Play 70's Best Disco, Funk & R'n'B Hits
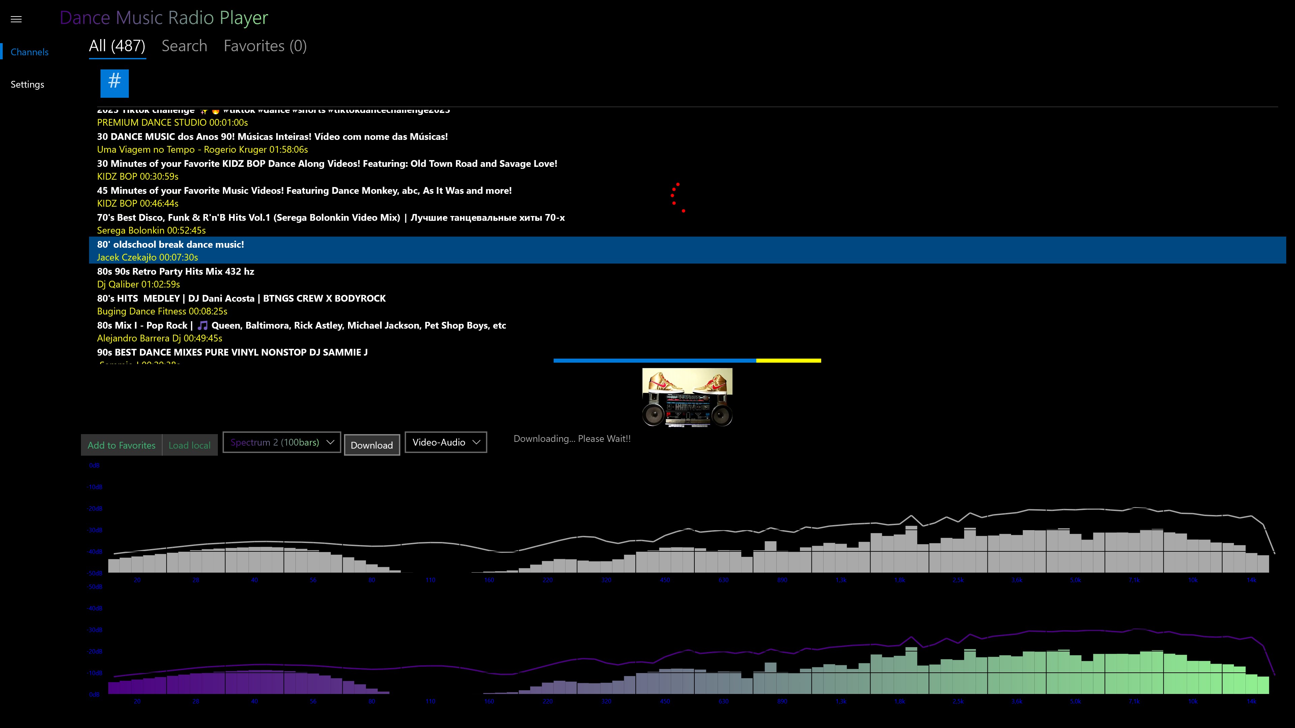1295x728 pixels. [x=330, y=217]
